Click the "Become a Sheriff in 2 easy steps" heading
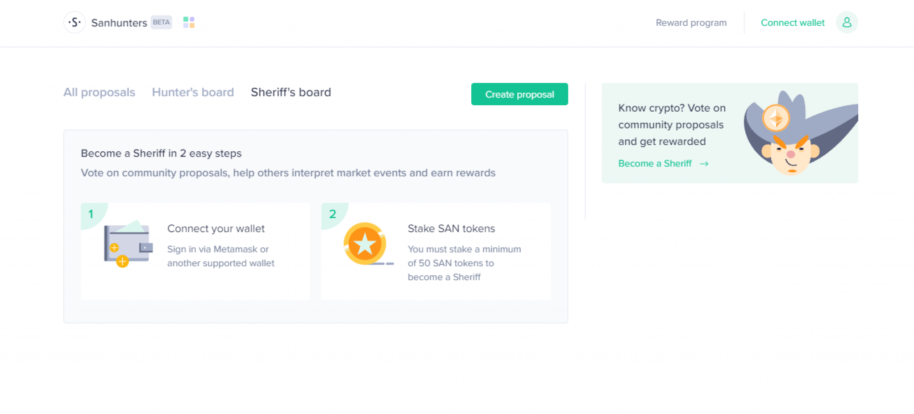Viewport: 914px width, 414px height. click(161, 153)
